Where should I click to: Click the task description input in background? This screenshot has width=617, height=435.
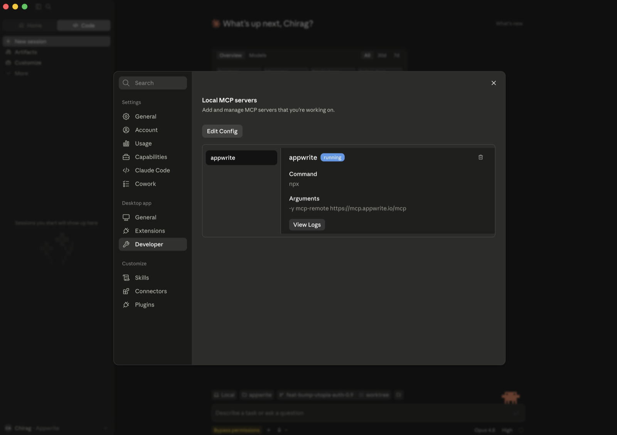368,413
